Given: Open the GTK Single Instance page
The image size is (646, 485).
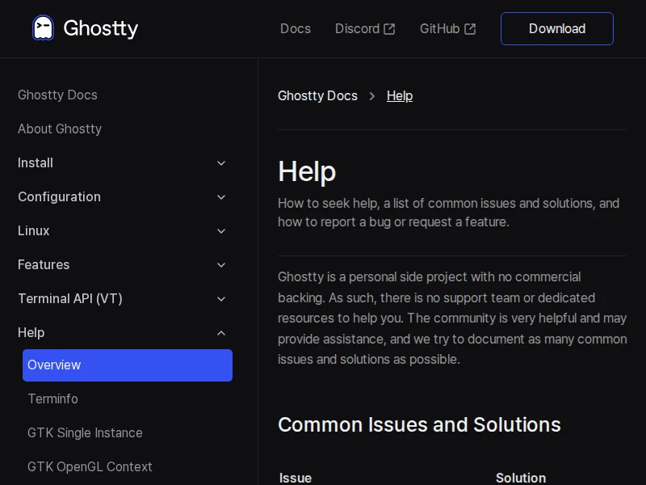Looking at the screenshot, I should (x=85, y=433).
